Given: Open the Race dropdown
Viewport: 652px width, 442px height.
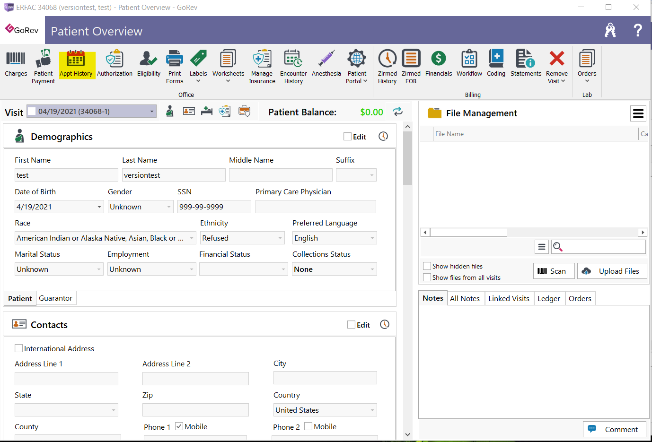Looking at the screenshot, I should [x=192, y=238].
